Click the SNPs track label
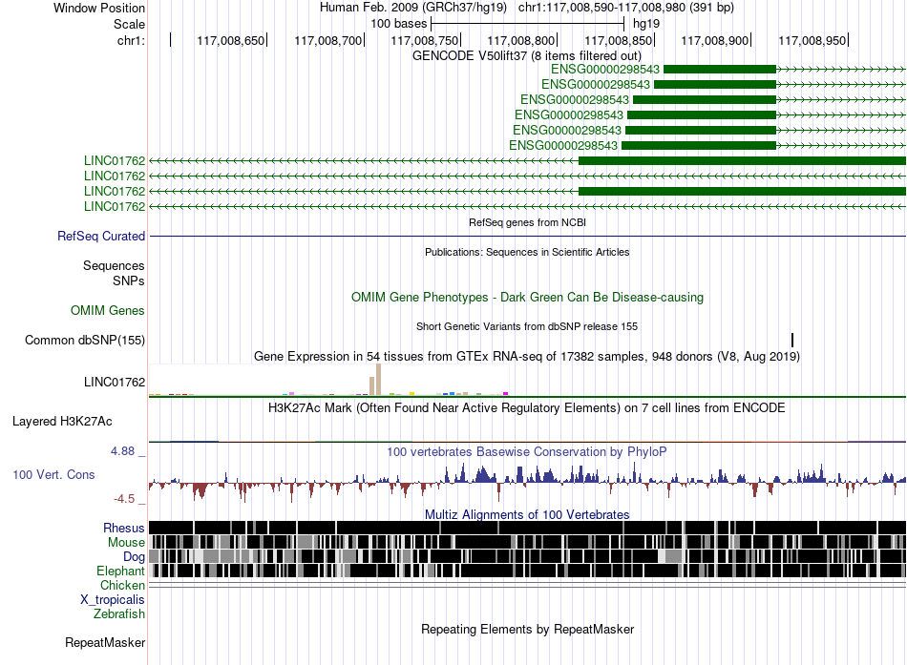This screenshot has height=665, width=907. coord(129,281)
